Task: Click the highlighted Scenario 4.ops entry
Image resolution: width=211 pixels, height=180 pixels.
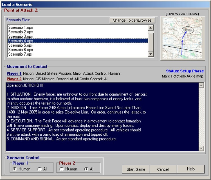Action: 21,41
